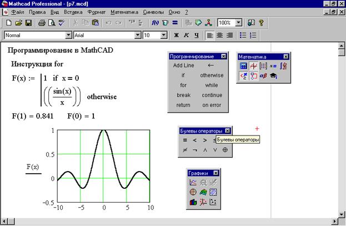Toggle the Boolean palette button in Математика
Image resolution: width=346 pixels, height=226 pixels.
[243, 76]
